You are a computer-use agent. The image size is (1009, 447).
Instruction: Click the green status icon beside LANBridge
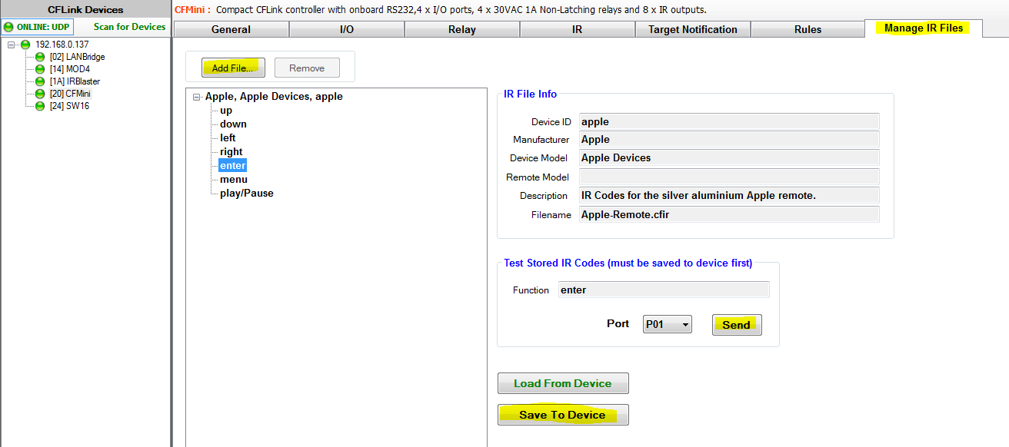pos(40,57)
